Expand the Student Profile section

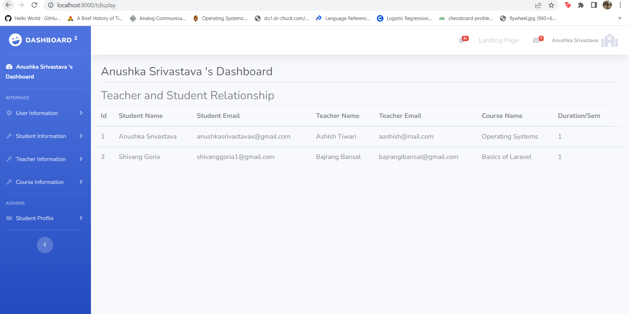point(34,218)
